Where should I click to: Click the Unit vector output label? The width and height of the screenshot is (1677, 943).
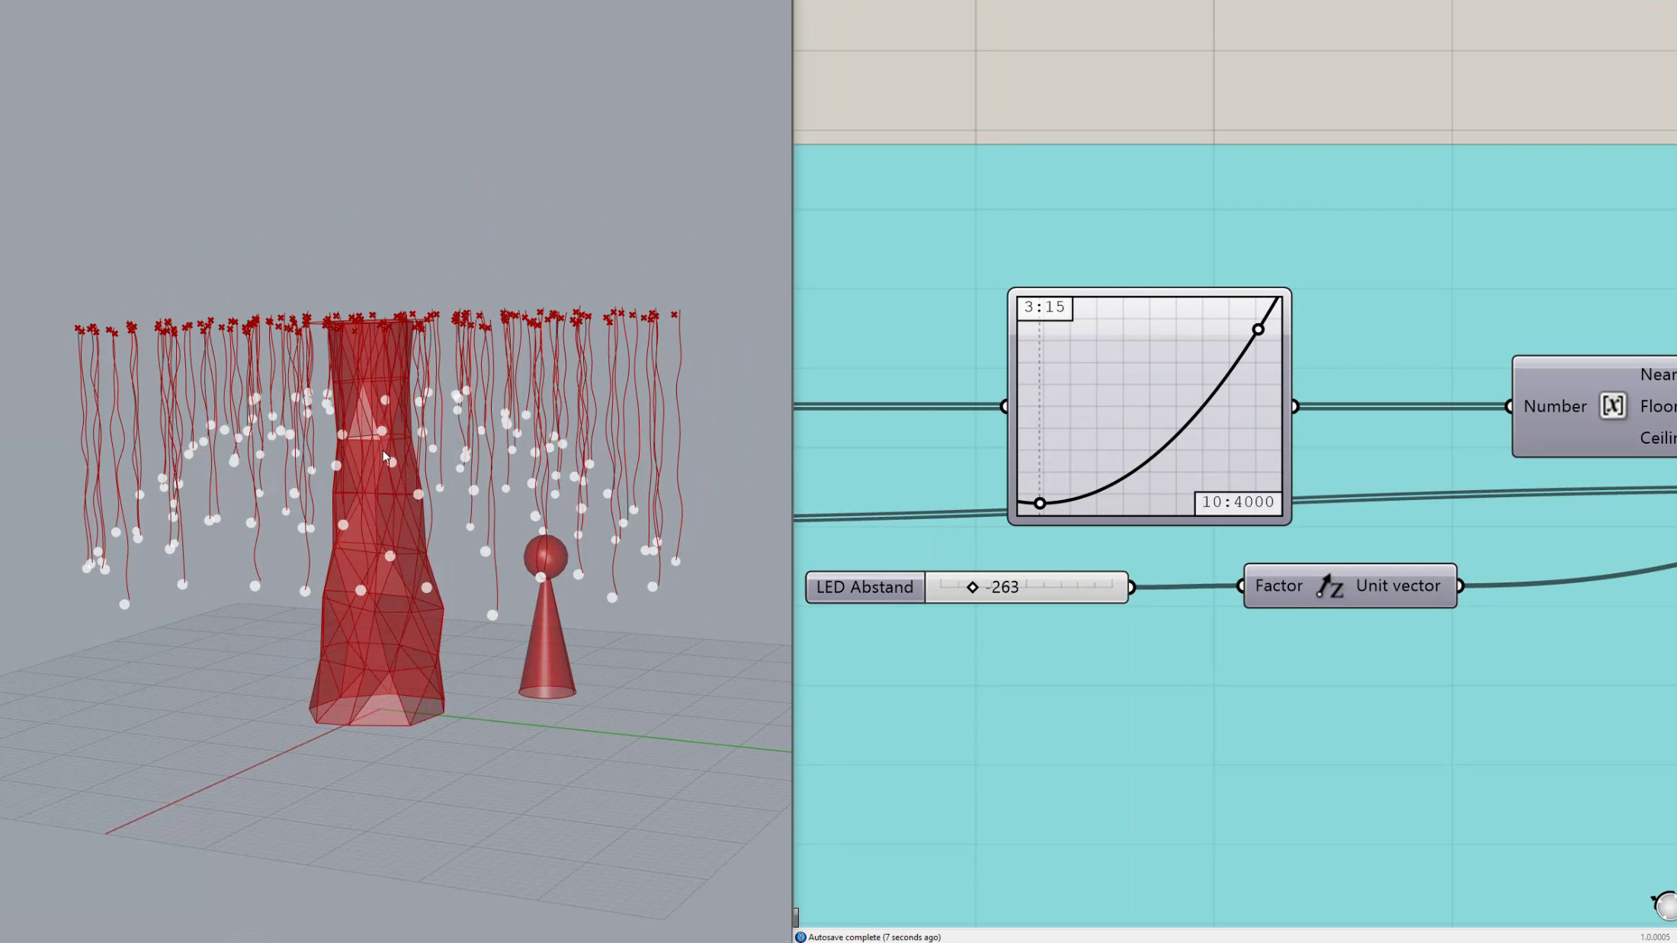1398,585
